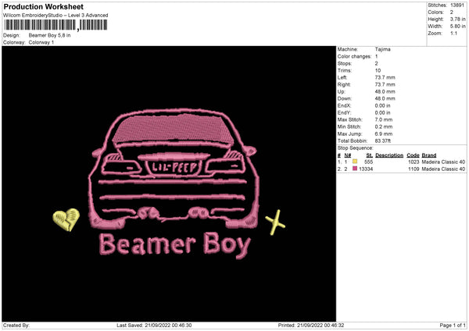Click the yellow broken heart embroidery icon
The image size is (469, 331).
tap(64, 220)
